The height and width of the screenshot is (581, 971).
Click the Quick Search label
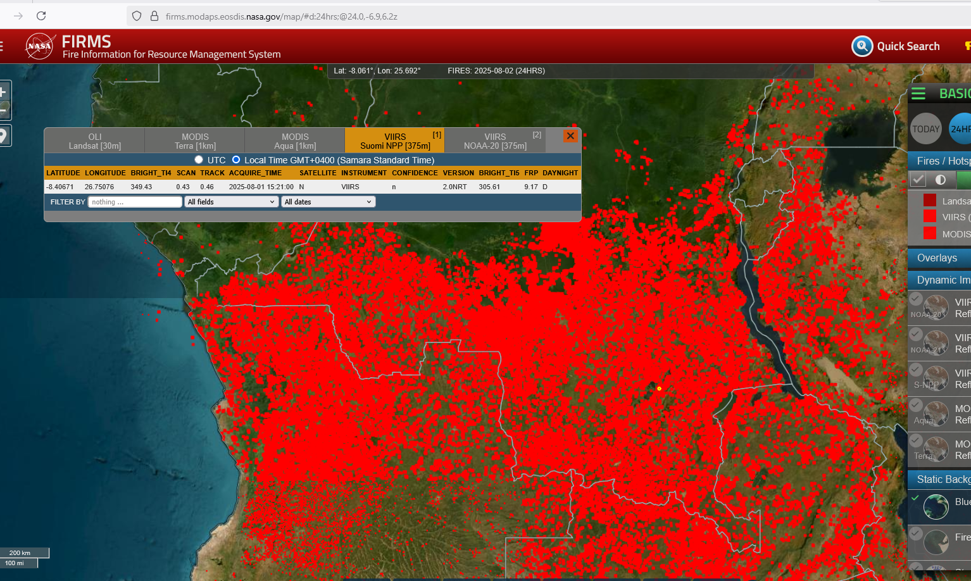[908, 46]
